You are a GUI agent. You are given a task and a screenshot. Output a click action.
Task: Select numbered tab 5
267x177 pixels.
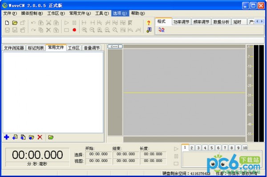click(x=211, y=148)
